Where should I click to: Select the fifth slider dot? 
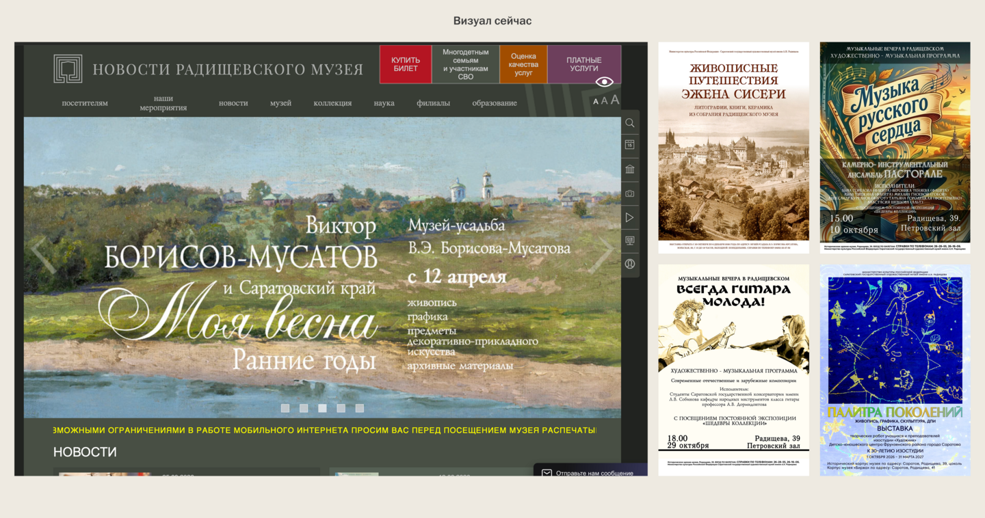360,408
